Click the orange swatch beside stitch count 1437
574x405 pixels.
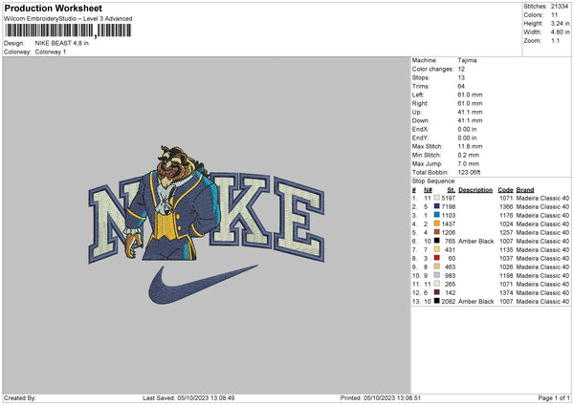click(x=437, y=224)
